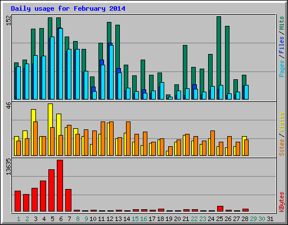Image resolution: width=288 pixels, height=225 pixels.
Task: Select day label "20" on the bottom axis
Action: tap(177, 219)
